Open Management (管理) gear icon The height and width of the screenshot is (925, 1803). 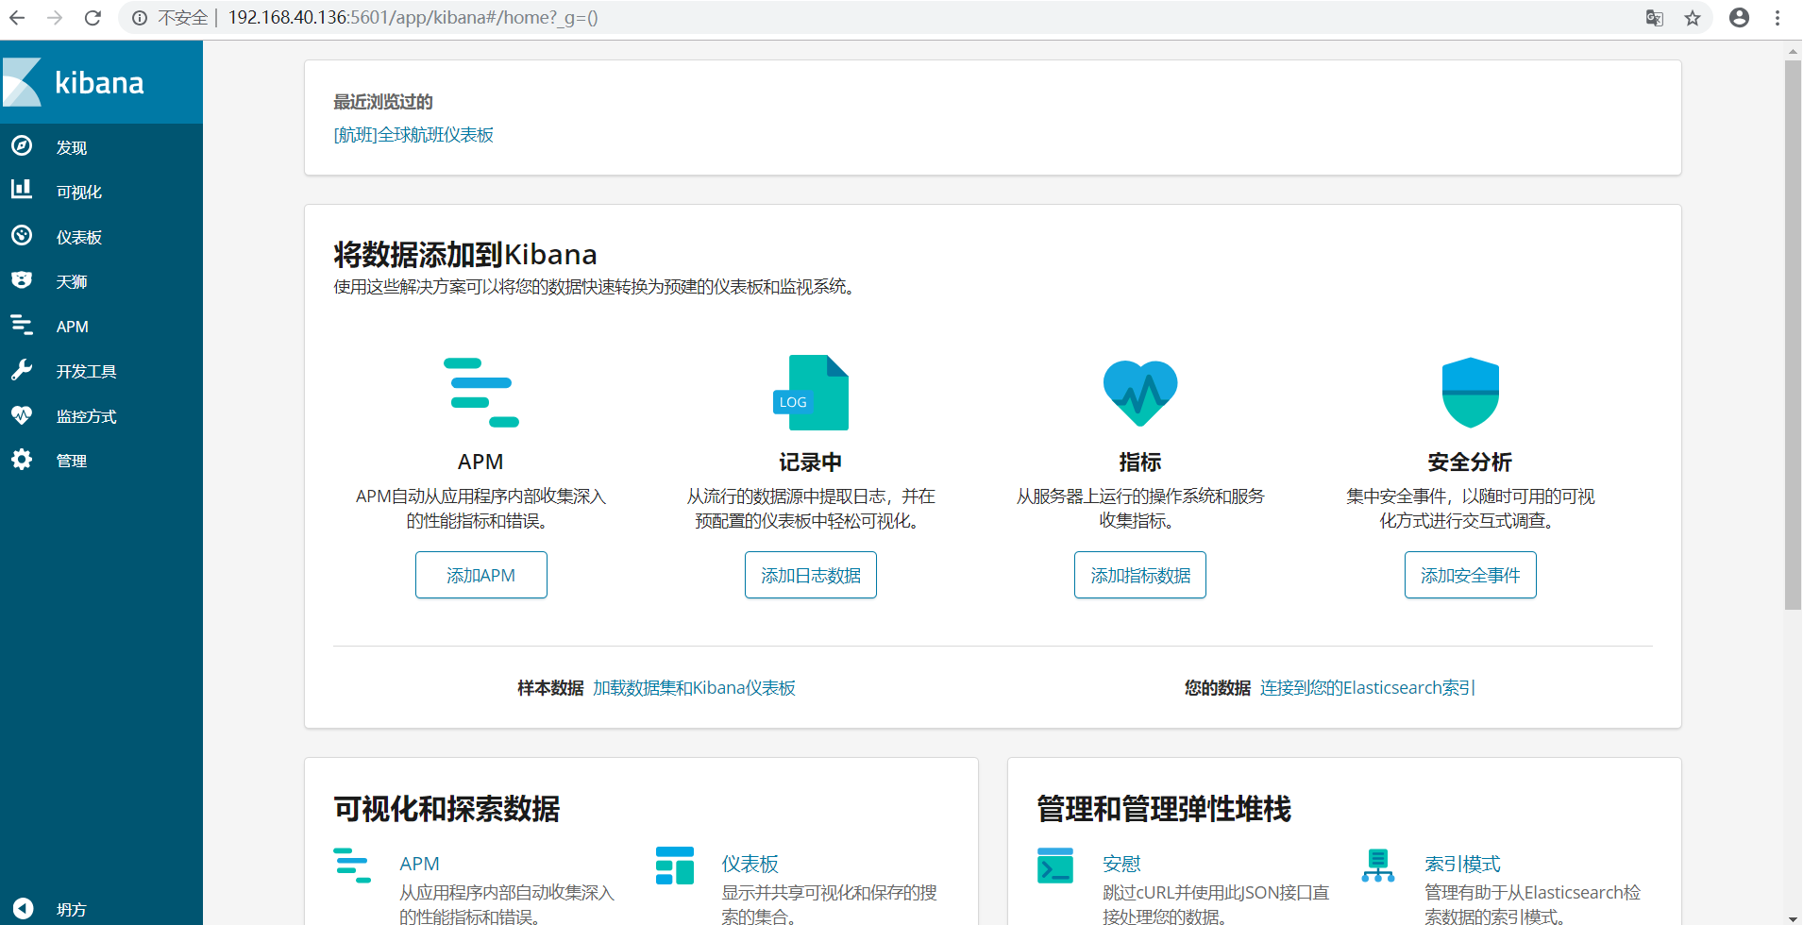22,459
